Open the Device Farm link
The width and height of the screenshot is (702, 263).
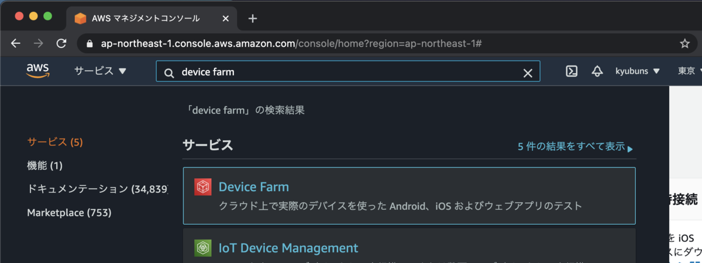(x=253, y=187)
